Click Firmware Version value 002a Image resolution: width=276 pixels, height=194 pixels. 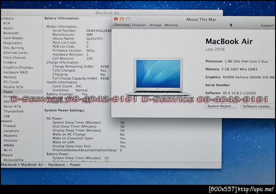pyautogui.click(x=90, y=51)
